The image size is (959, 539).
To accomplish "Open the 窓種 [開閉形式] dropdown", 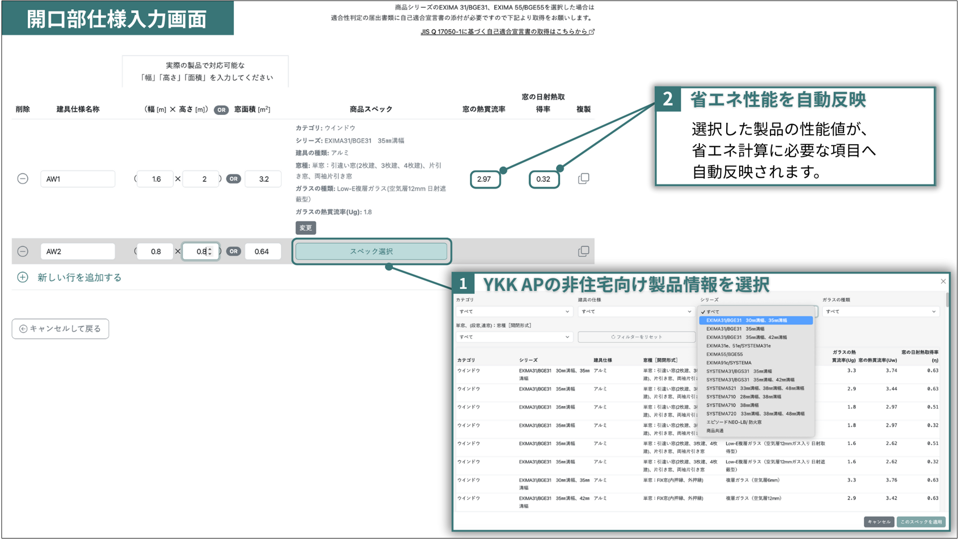I will (x=514, y=337).
